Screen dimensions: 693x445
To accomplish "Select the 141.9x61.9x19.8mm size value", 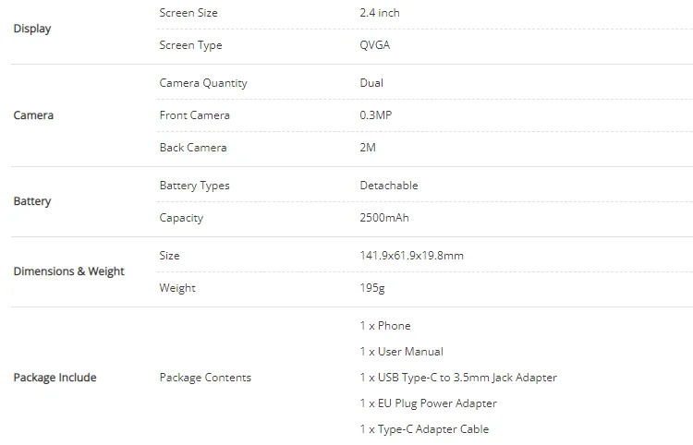I will (411, 256).
